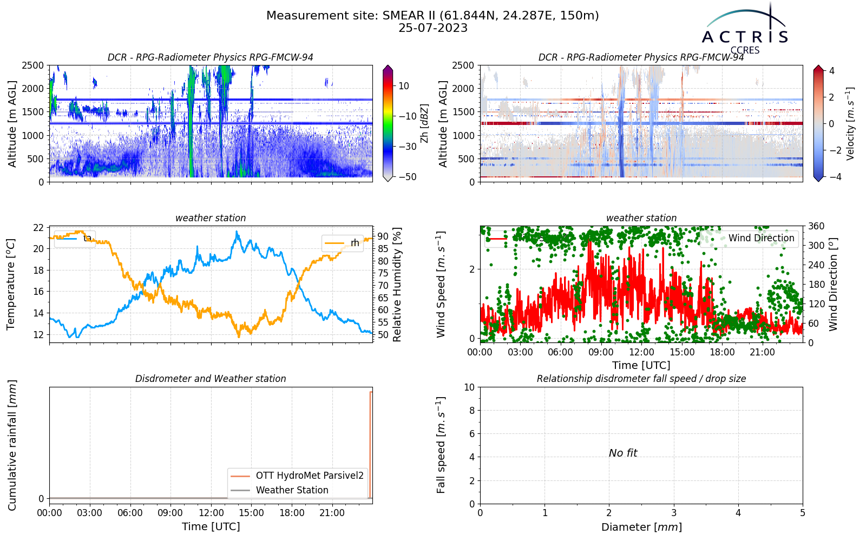
Task: Click the Diameter [mm] axis label
Action: (x=641, y=527)
